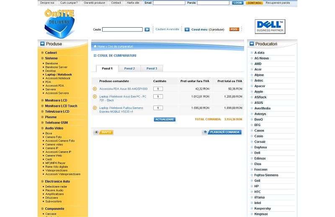The width and height of the screenshot is (335, 217).
Task: Select ASUS in Producatori list
Action: [259, 103]
